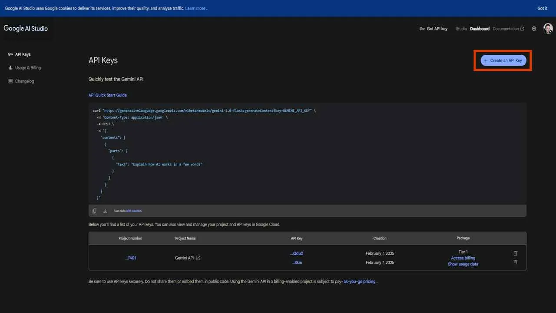Open the 'with caution' link

pyautogui.click(x=134, y=211)
